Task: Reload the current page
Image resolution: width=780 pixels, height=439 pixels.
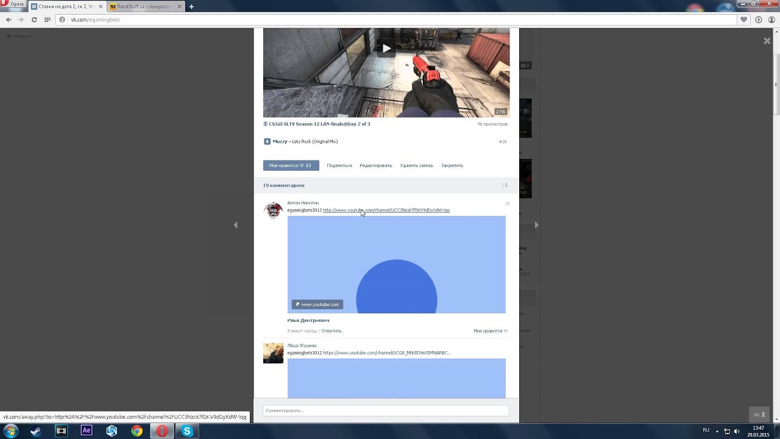Action: click(34, 20)
